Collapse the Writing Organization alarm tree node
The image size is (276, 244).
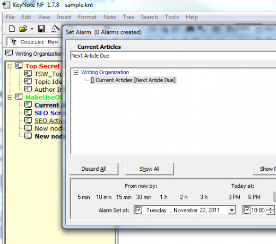pyautogui.click(x=76, y=73)
